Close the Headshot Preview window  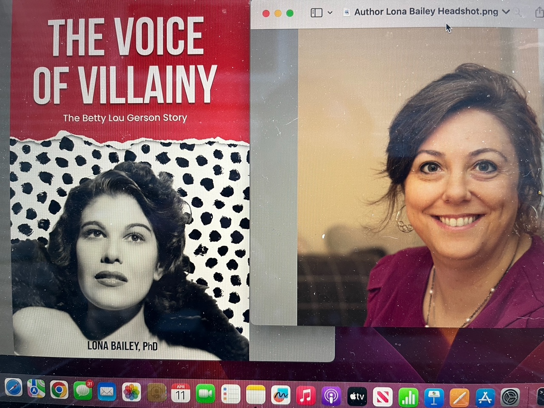tap(266, 13)
